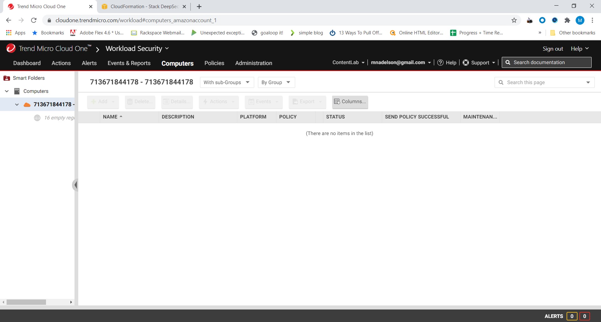Screen dimensions: 601x322
Task: Open the Events toolbar dropdown
Action: pos(264,102)
